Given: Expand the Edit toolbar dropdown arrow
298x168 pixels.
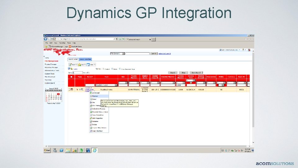Looking at the screenshot, I should pyautogui.click(x=76, y=65).
